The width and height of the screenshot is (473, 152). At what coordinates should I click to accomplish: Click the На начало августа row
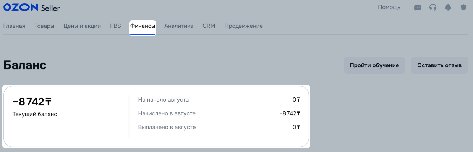[219, 100]
